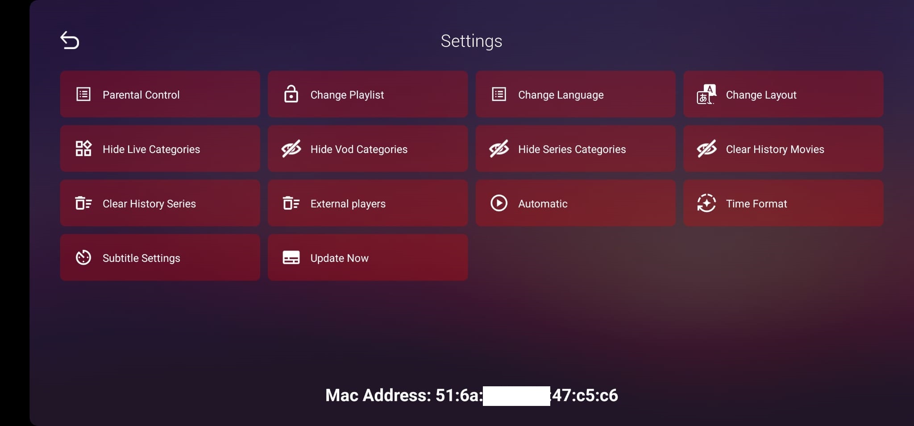
Task: Select the Update Now tile
Action: pos(368,257)
